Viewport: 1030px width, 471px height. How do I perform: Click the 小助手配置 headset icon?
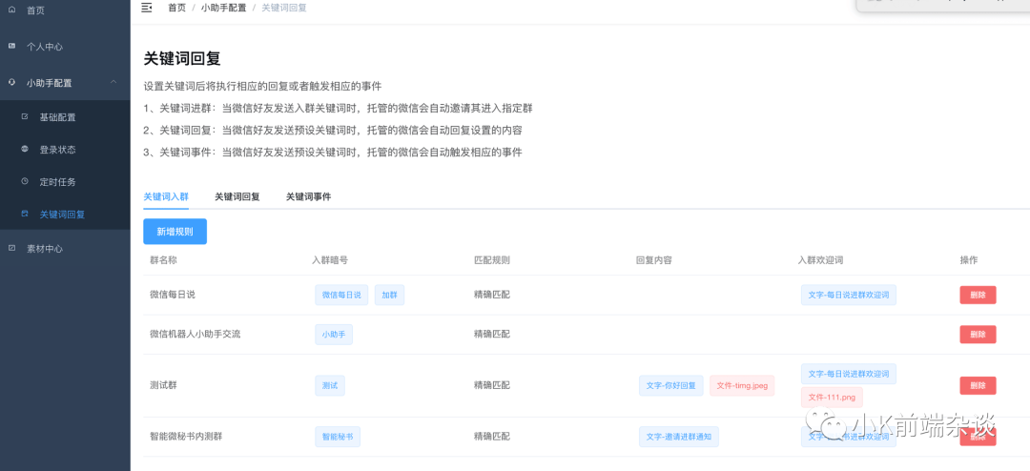coord(11,82)
